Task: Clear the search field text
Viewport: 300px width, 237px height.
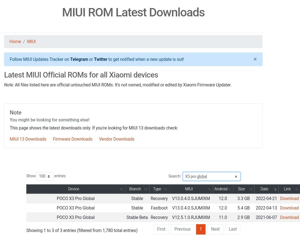Action: [236, 176]
